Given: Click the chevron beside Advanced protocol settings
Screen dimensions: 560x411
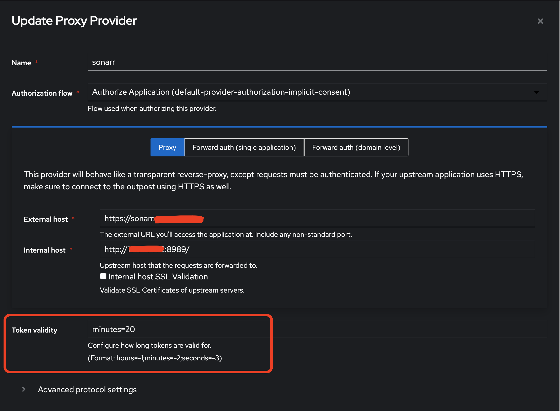Looking at the screenshot, I should point(24,389).
